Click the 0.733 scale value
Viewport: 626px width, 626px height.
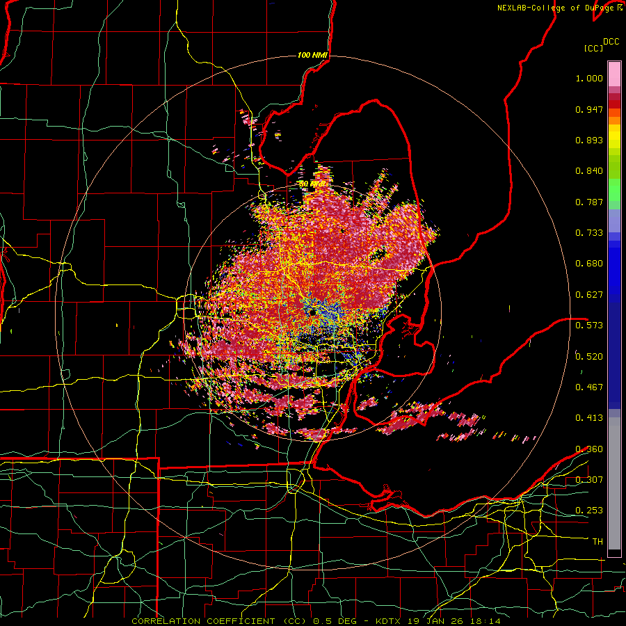coord(589,233)
